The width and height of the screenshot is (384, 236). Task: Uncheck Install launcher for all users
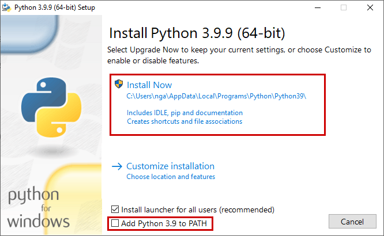coord(115,210)
